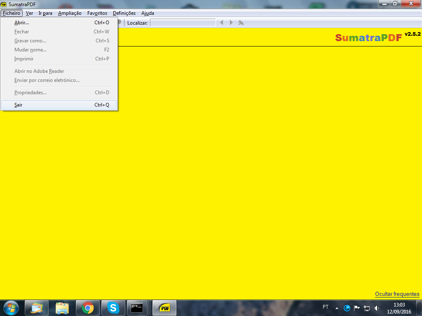Screen dimensions: 422x316
Task: Open the first pinned taskbar app icon
Action: (37, 308)
